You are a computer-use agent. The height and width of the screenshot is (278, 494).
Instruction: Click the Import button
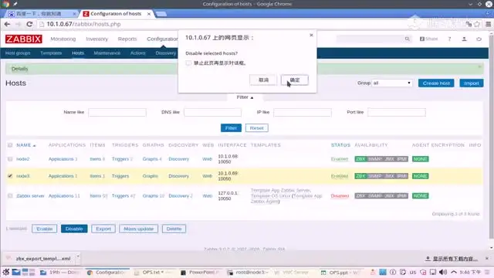[x=472, y=83]
